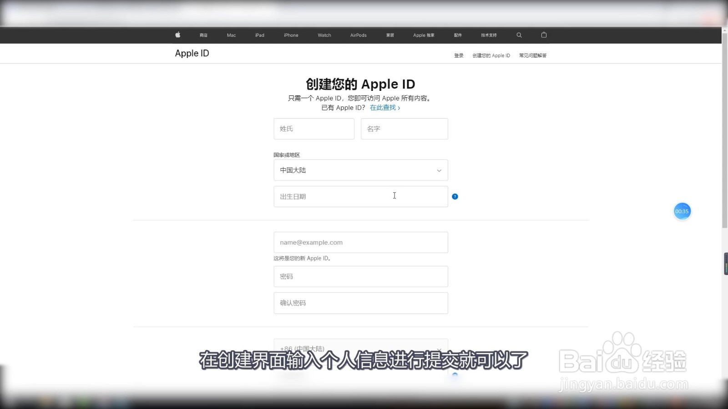
Task: Focus the name@example.com email field
Action: click(x=361, y=242)
